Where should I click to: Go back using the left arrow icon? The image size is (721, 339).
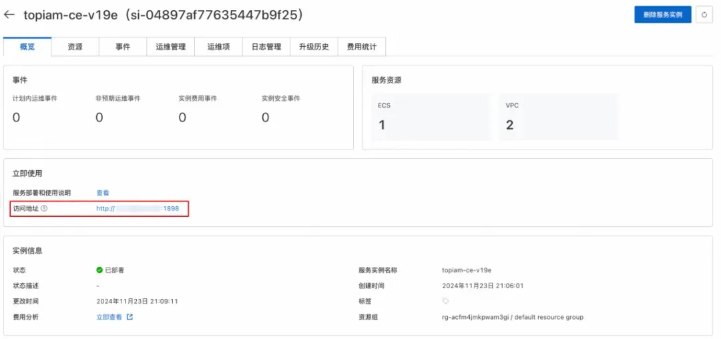coord(9,15)
